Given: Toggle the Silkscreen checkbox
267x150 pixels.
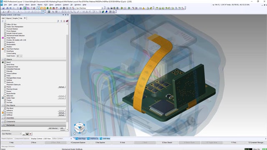Looking at the screenshot, I should point(5,95).
